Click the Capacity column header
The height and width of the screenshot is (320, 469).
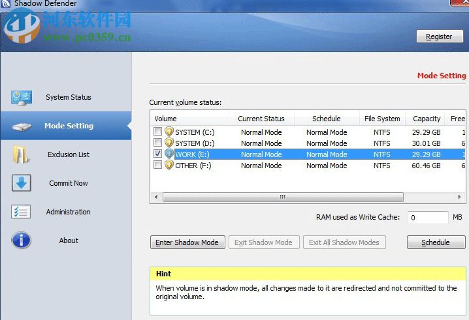tap(425, 119)
